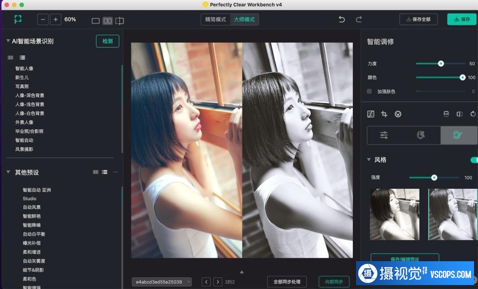478x289 pixels.
Task: Select the 自动白平衡 preset
Action: (34, 234)
